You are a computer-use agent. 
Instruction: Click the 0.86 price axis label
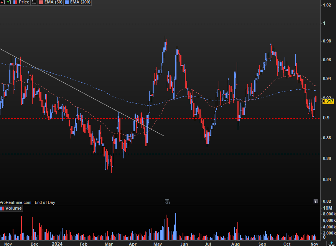327,159
